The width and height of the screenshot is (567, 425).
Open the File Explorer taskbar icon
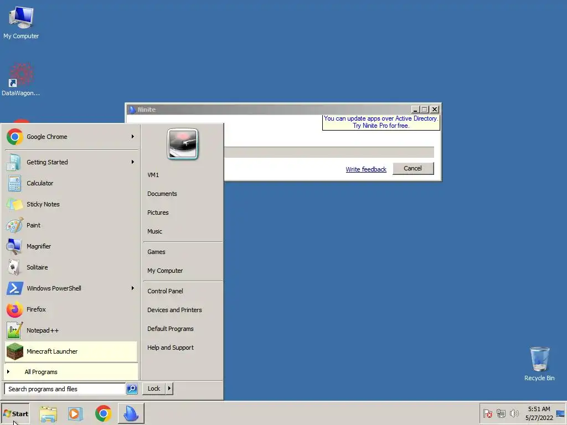48,414
